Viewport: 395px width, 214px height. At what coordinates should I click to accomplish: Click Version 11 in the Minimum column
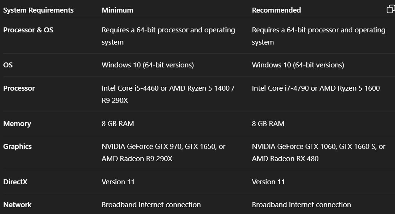[118, 182]
